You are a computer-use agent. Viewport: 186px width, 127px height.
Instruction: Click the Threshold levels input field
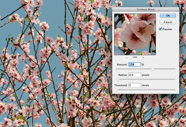click(x=135, y=85)
